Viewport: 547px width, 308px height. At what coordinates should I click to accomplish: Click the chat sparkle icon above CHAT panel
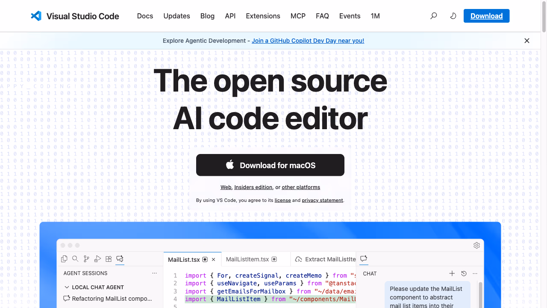[x=364, y=259]
